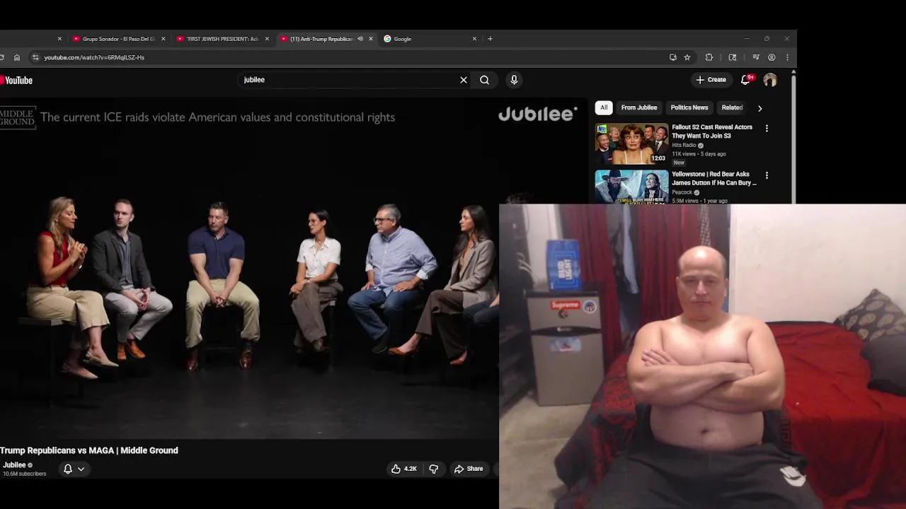Focus the address bar URL
This screenshot has height=509, width=906.
[x=94, y=57]
